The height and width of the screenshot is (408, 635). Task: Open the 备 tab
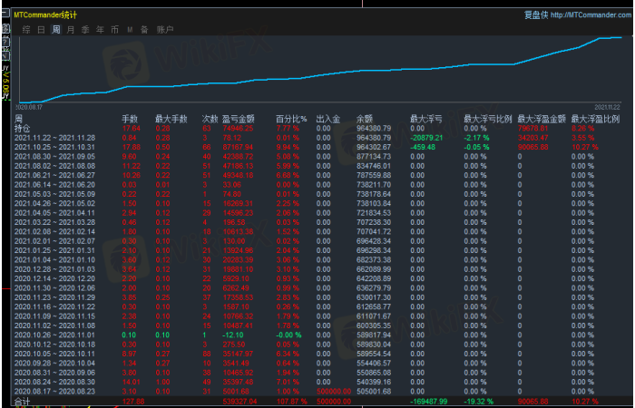coord(144,30)
